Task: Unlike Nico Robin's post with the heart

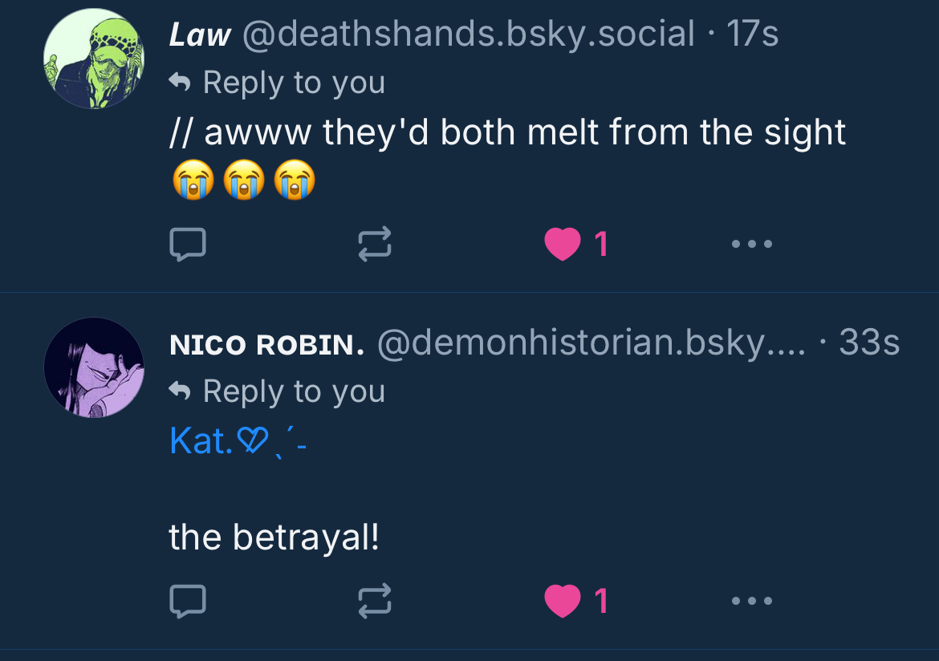Action: (563, 600)
